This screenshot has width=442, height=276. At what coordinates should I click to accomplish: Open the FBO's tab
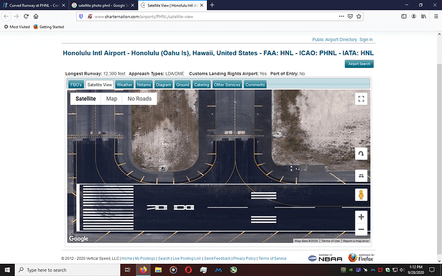point(76,85)
